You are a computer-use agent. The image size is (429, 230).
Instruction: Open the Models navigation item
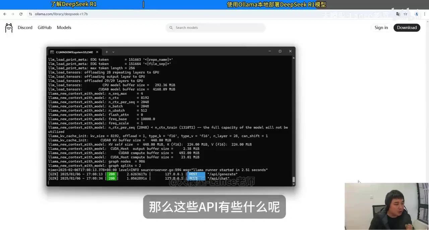(64, 27)
